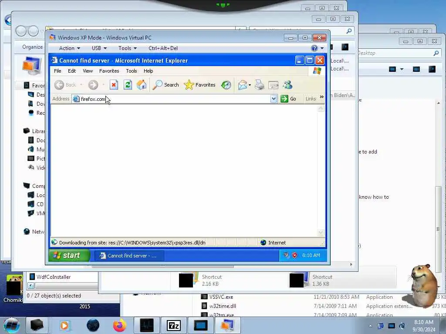Select WdfCoInstaller in the file list
This screenshot has width=446, height=334.
[54, 277]
